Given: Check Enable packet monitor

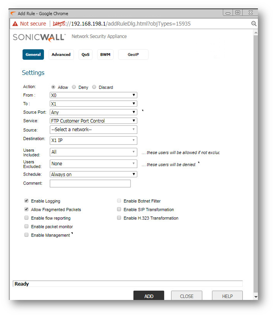Looking at the screenshot, I should [26, 226].
